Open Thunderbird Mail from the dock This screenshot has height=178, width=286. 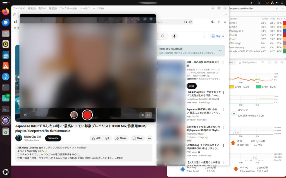point(6,23)
